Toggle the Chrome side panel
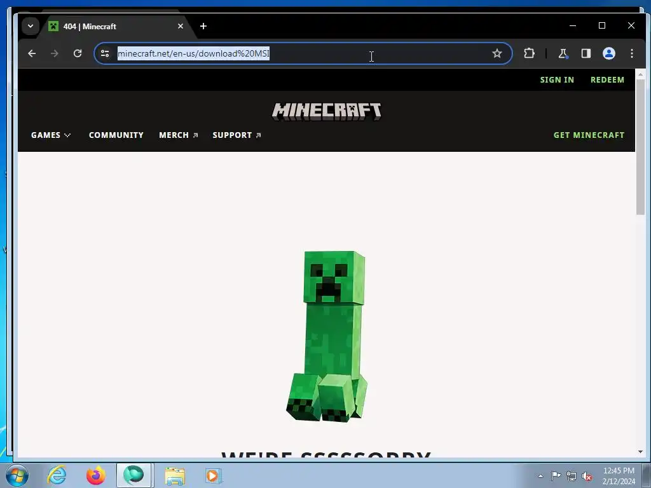Screen dimensions: 651x488 [x=586, y=53]
